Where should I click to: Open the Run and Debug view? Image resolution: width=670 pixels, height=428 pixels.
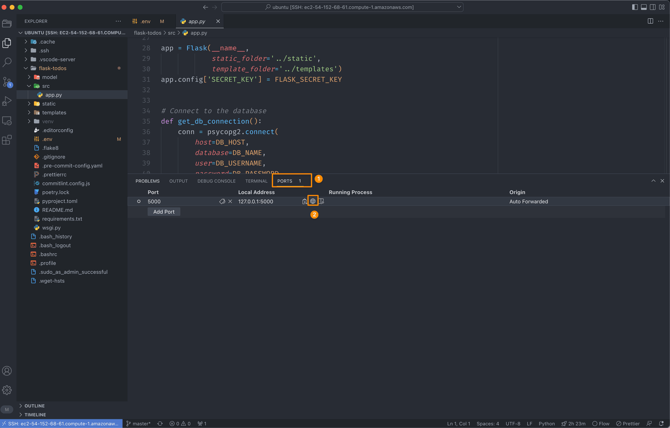click(7, 101)
